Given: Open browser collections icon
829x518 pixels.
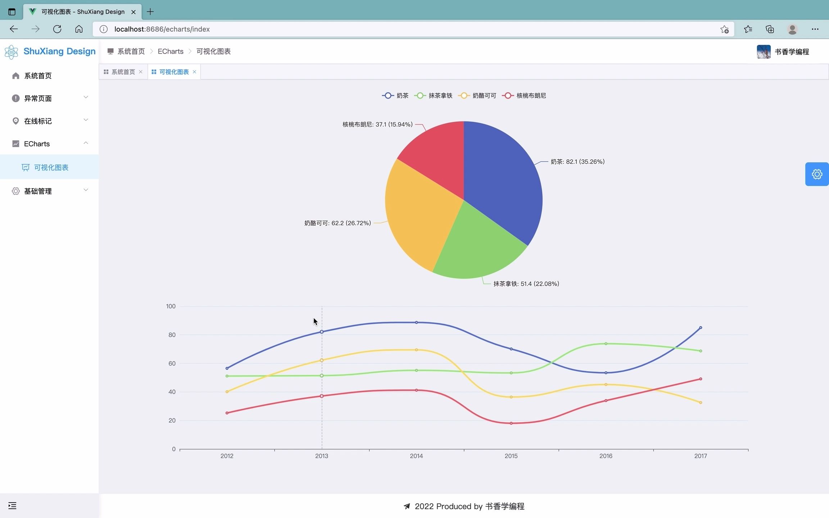Looking at the screenshot, I should [770, 29].
